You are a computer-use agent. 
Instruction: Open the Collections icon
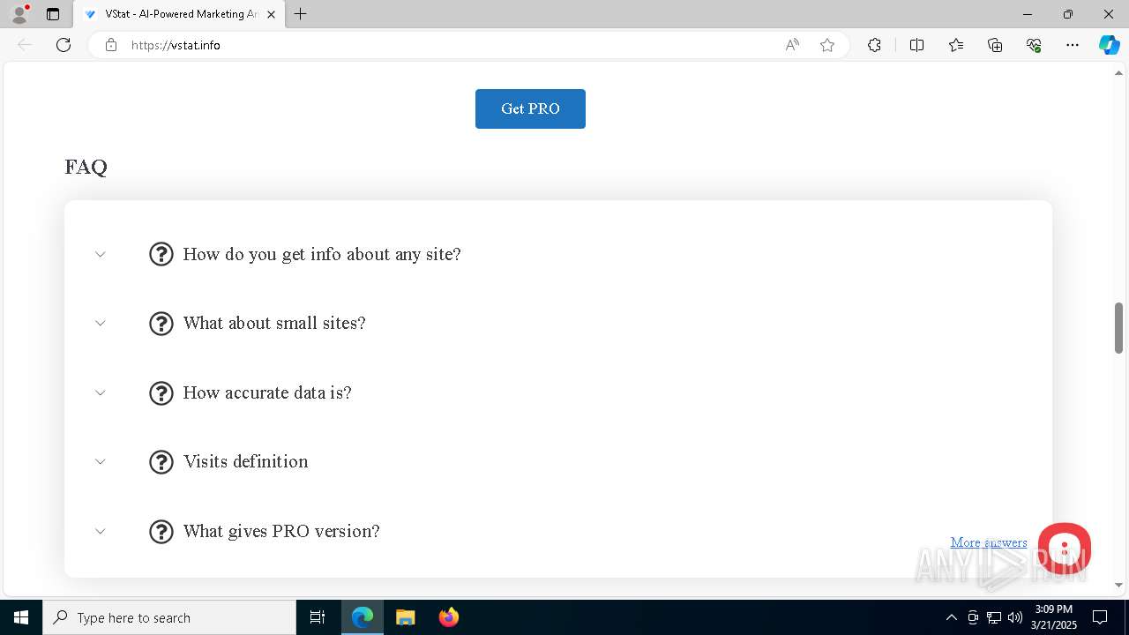pos(995,45)
